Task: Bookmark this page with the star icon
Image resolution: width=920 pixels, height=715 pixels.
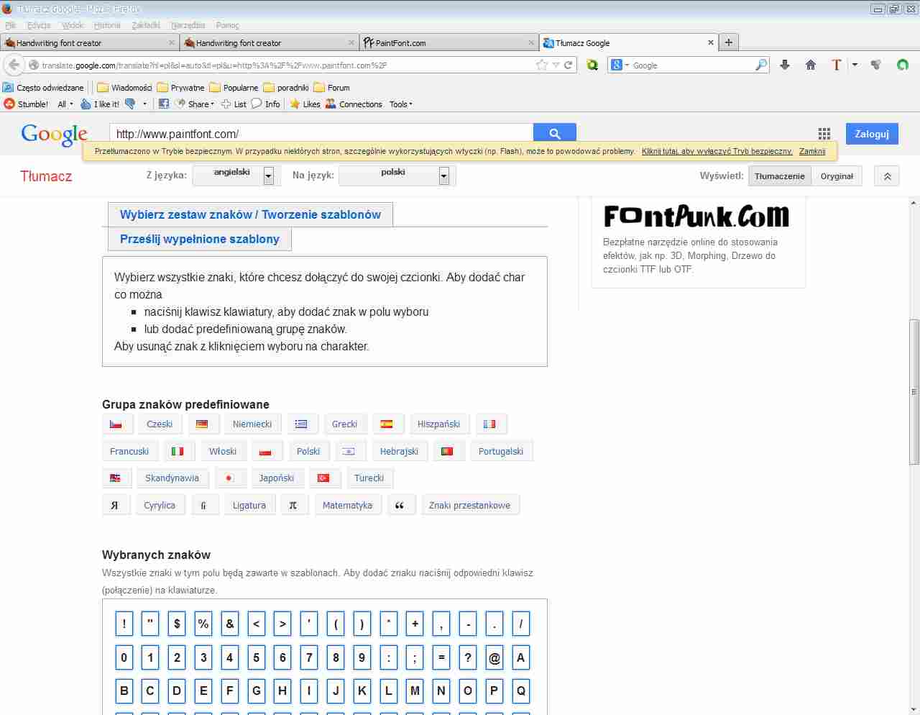Action: [x=541, y=65]
